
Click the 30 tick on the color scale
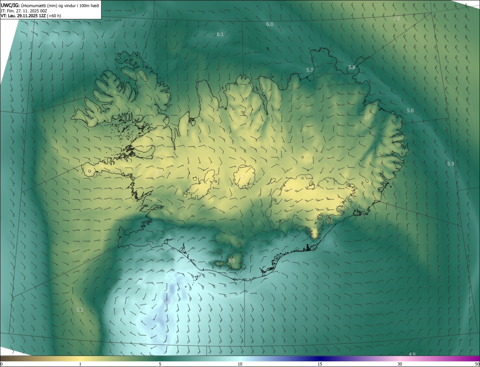(400, 364)
